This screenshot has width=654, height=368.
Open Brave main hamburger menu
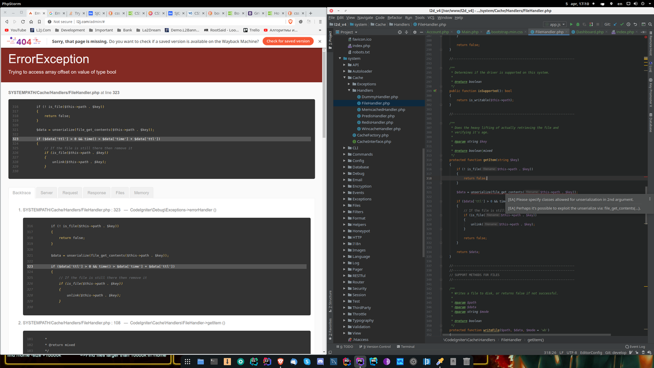[x=319, y=21]
